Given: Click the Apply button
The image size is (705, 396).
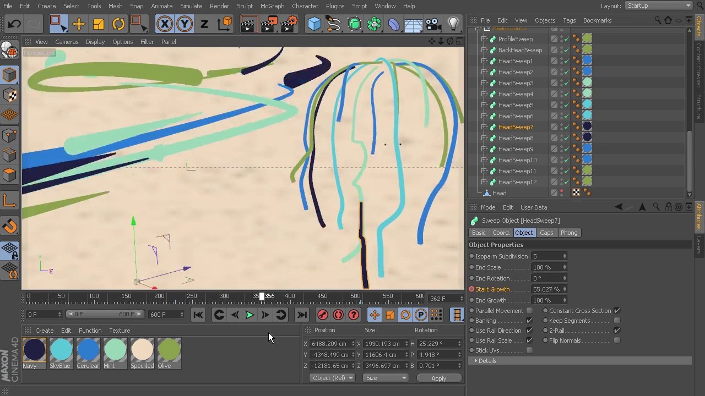Looking at the screenshot, I should point(439,378).
